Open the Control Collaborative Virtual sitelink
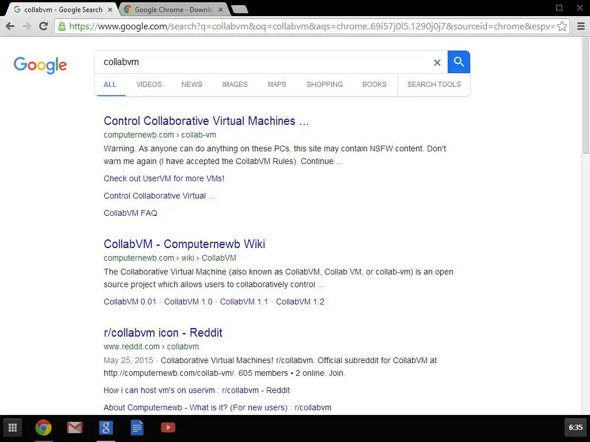This screenshot has height=442, width=590. 159,196
